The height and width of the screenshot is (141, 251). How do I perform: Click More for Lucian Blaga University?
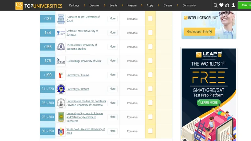click(x=113, y=61)
